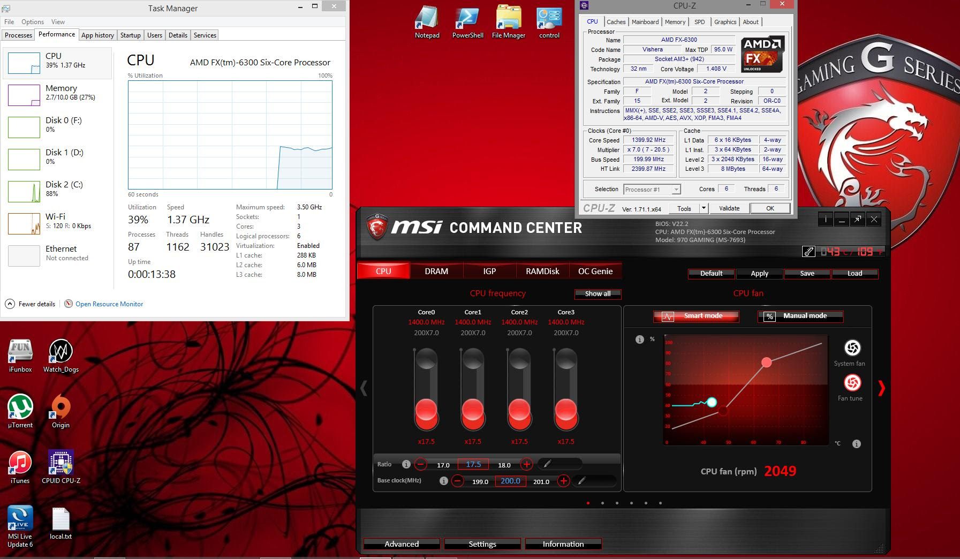Image resolution: width=960 pixels, height=559 pixels.
Task: Increase Ratio with the plus button
Action: (x=526, y=464)
